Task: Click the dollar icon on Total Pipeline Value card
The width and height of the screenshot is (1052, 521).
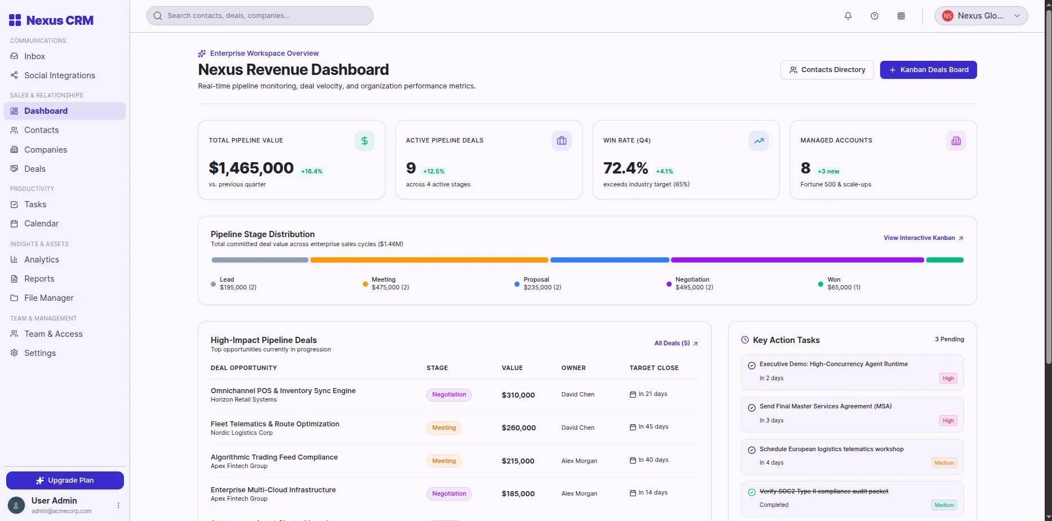Action: click(365, 141)
